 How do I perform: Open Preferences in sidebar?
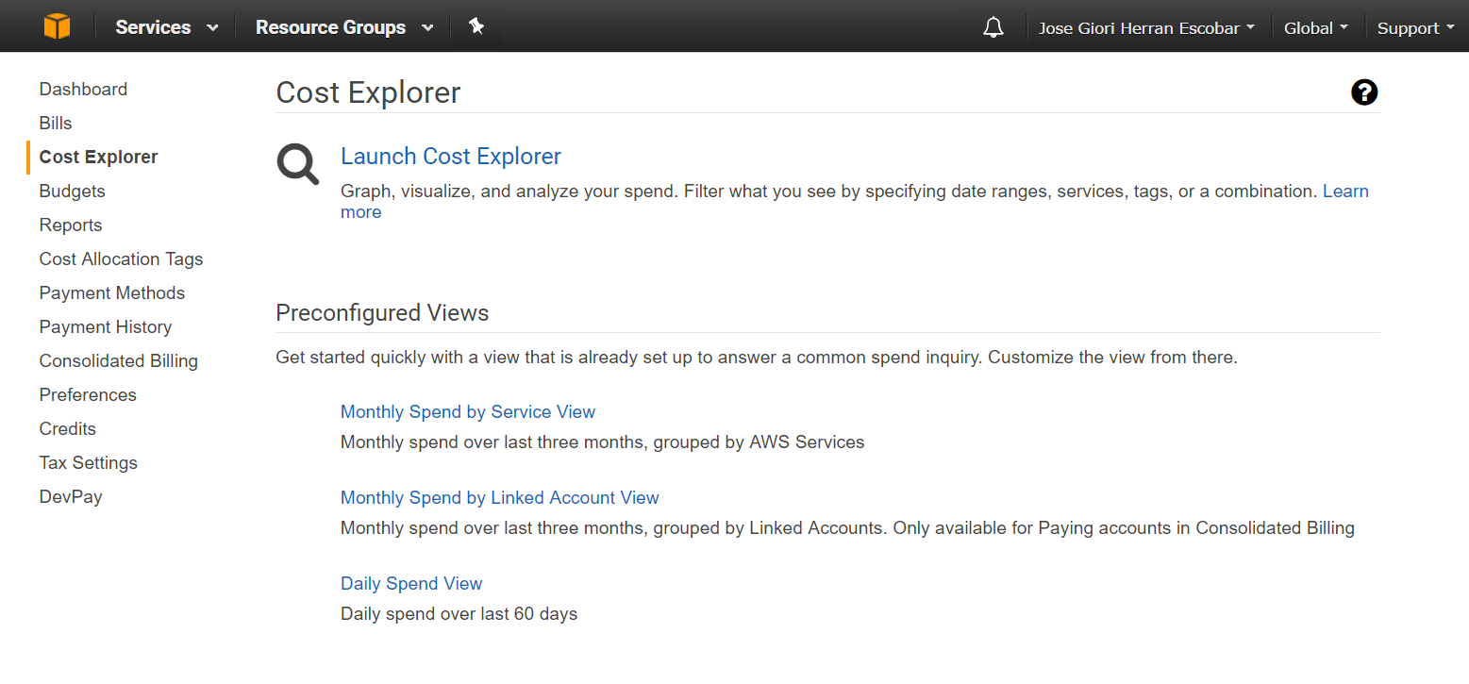[88, 395]
